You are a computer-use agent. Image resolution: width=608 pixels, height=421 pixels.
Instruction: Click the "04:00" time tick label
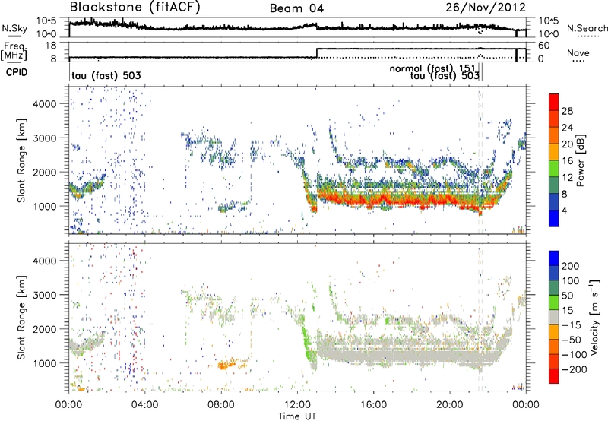point(144,405)
